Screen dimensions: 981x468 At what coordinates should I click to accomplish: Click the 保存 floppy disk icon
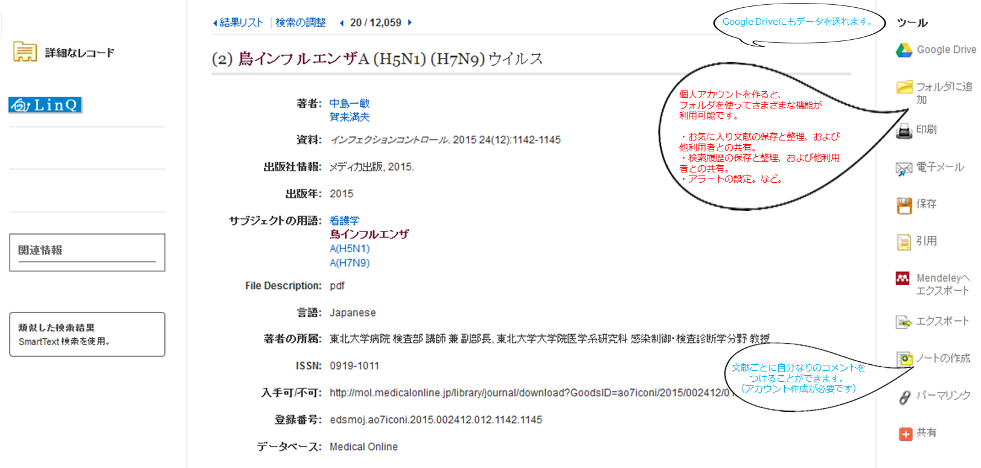(904, 205)
